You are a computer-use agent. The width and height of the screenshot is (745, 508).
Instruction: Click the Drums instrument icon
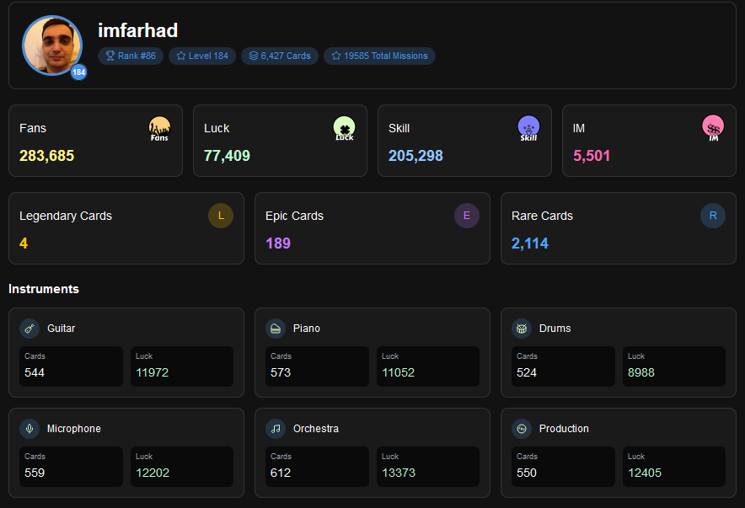click(x=522, y=329)
